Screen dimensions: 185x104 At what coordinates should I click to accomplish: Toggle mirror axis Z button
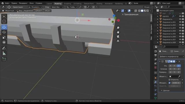179,66
